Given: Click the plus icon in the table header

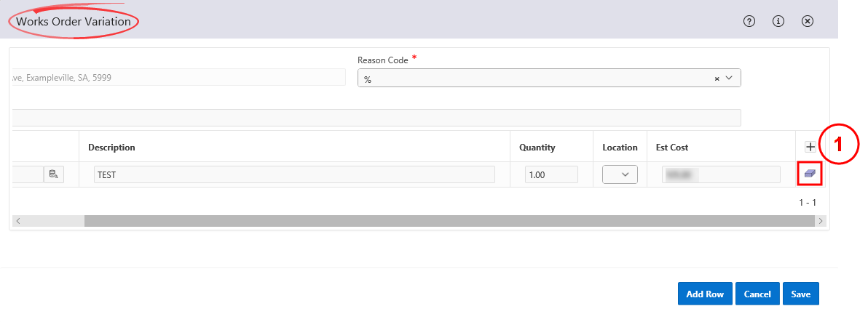Looking at the screenshot, I should point(809,147).
